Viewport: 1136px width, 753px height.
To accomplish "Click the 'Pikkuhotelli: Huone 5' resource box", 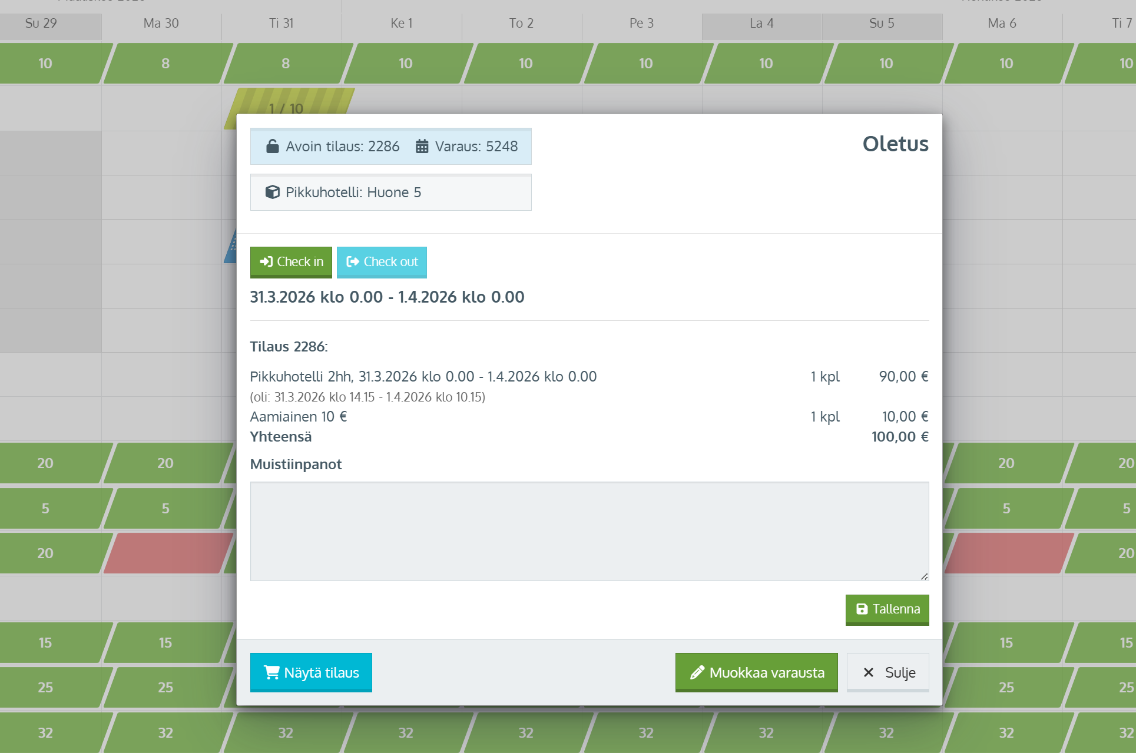I will pyautogui.click(x=391, y=192).
